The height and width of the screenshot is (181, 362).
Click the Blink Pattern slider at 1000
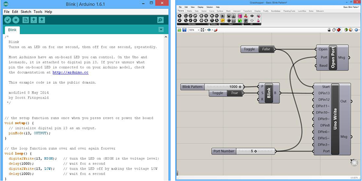[224, 87]
